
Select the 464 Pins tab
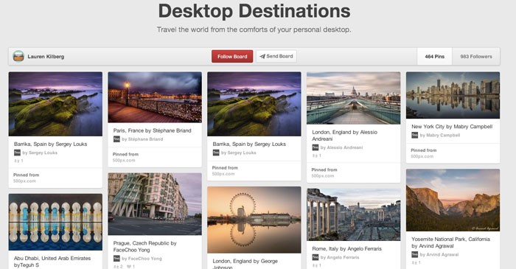[434, 57]
